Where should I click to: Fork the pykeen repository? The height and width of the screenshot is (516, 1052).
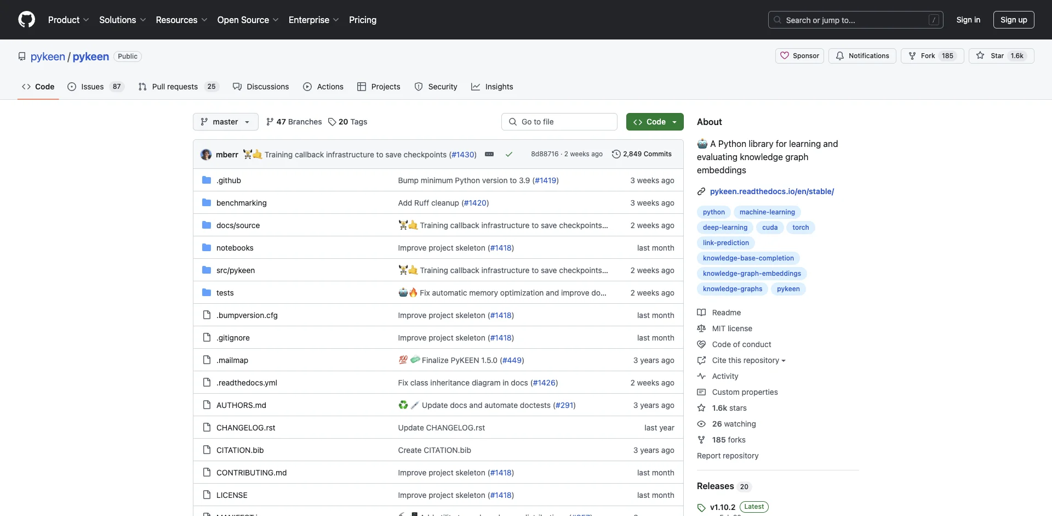(x=932, y=56)
